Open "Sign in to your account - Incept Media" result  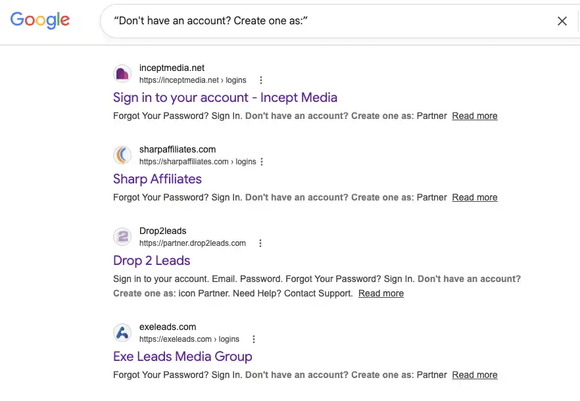(x=225, y=98)
